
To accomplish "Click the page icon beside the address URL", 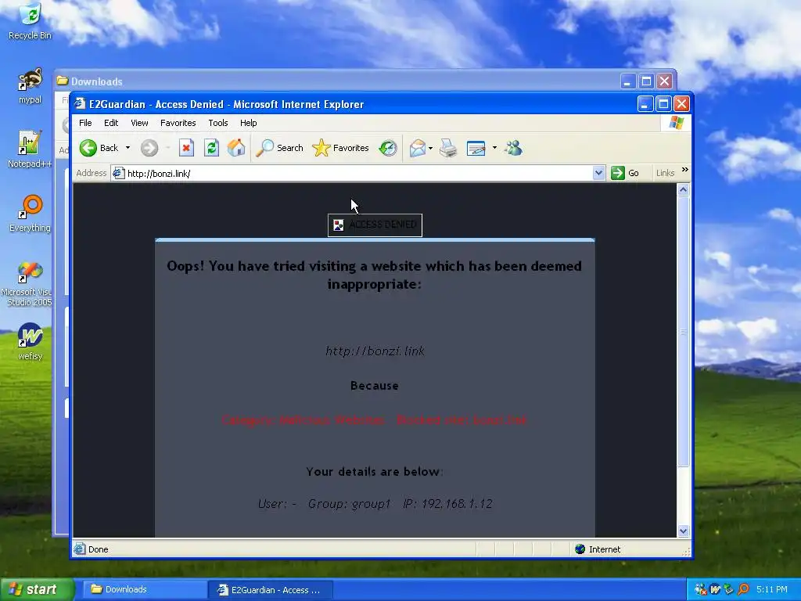I will point(119,173).
